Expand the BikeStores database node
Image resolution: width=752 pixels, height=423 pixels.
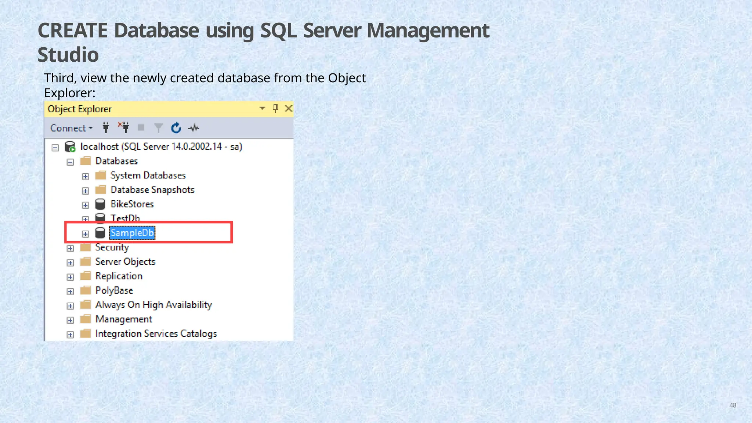(85, 205)
